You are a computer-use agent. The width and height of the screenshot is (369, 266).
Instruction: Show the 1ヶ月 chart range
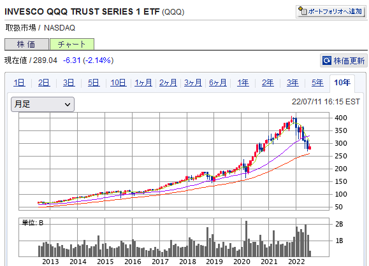[x=143, y=83]
